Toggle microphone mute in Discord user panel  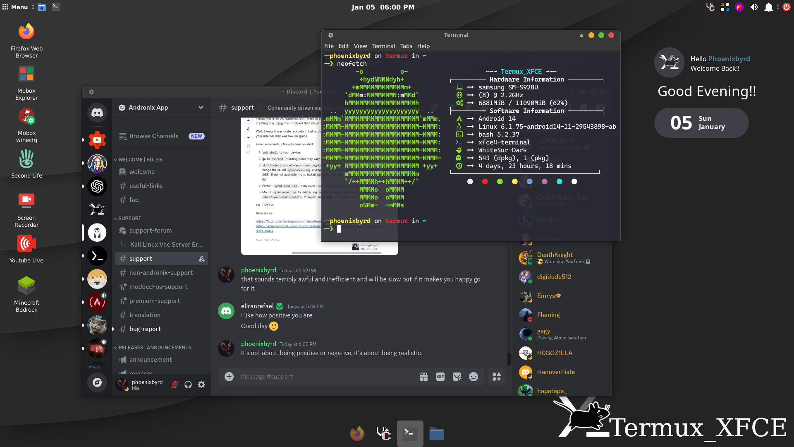point(175,385)
